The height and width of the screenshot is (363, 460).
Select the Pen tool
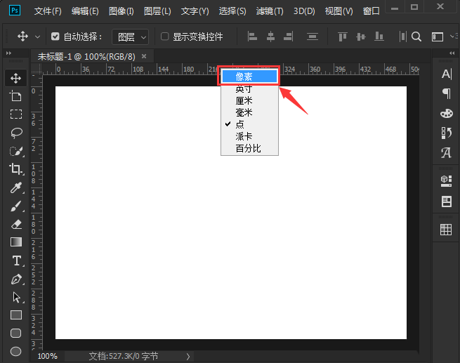point(16,279)
